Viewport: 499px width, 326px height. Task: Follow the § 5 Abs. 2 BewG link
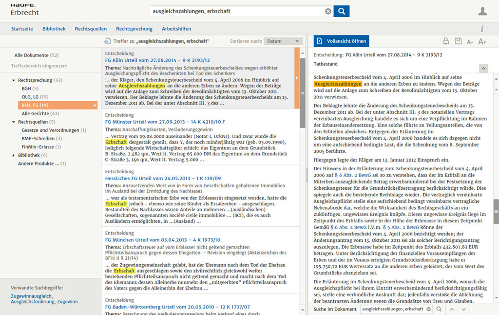(401, 227)
